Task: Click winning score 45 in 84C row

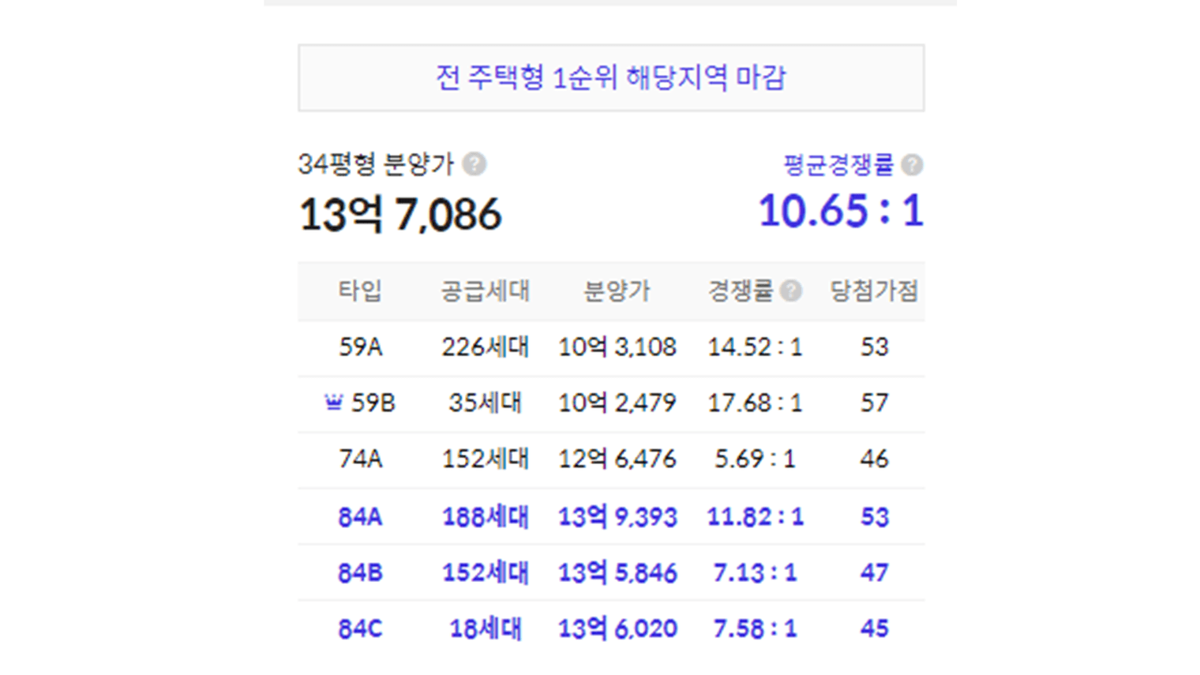Action: pyautogui.click(x=874, y=628)
